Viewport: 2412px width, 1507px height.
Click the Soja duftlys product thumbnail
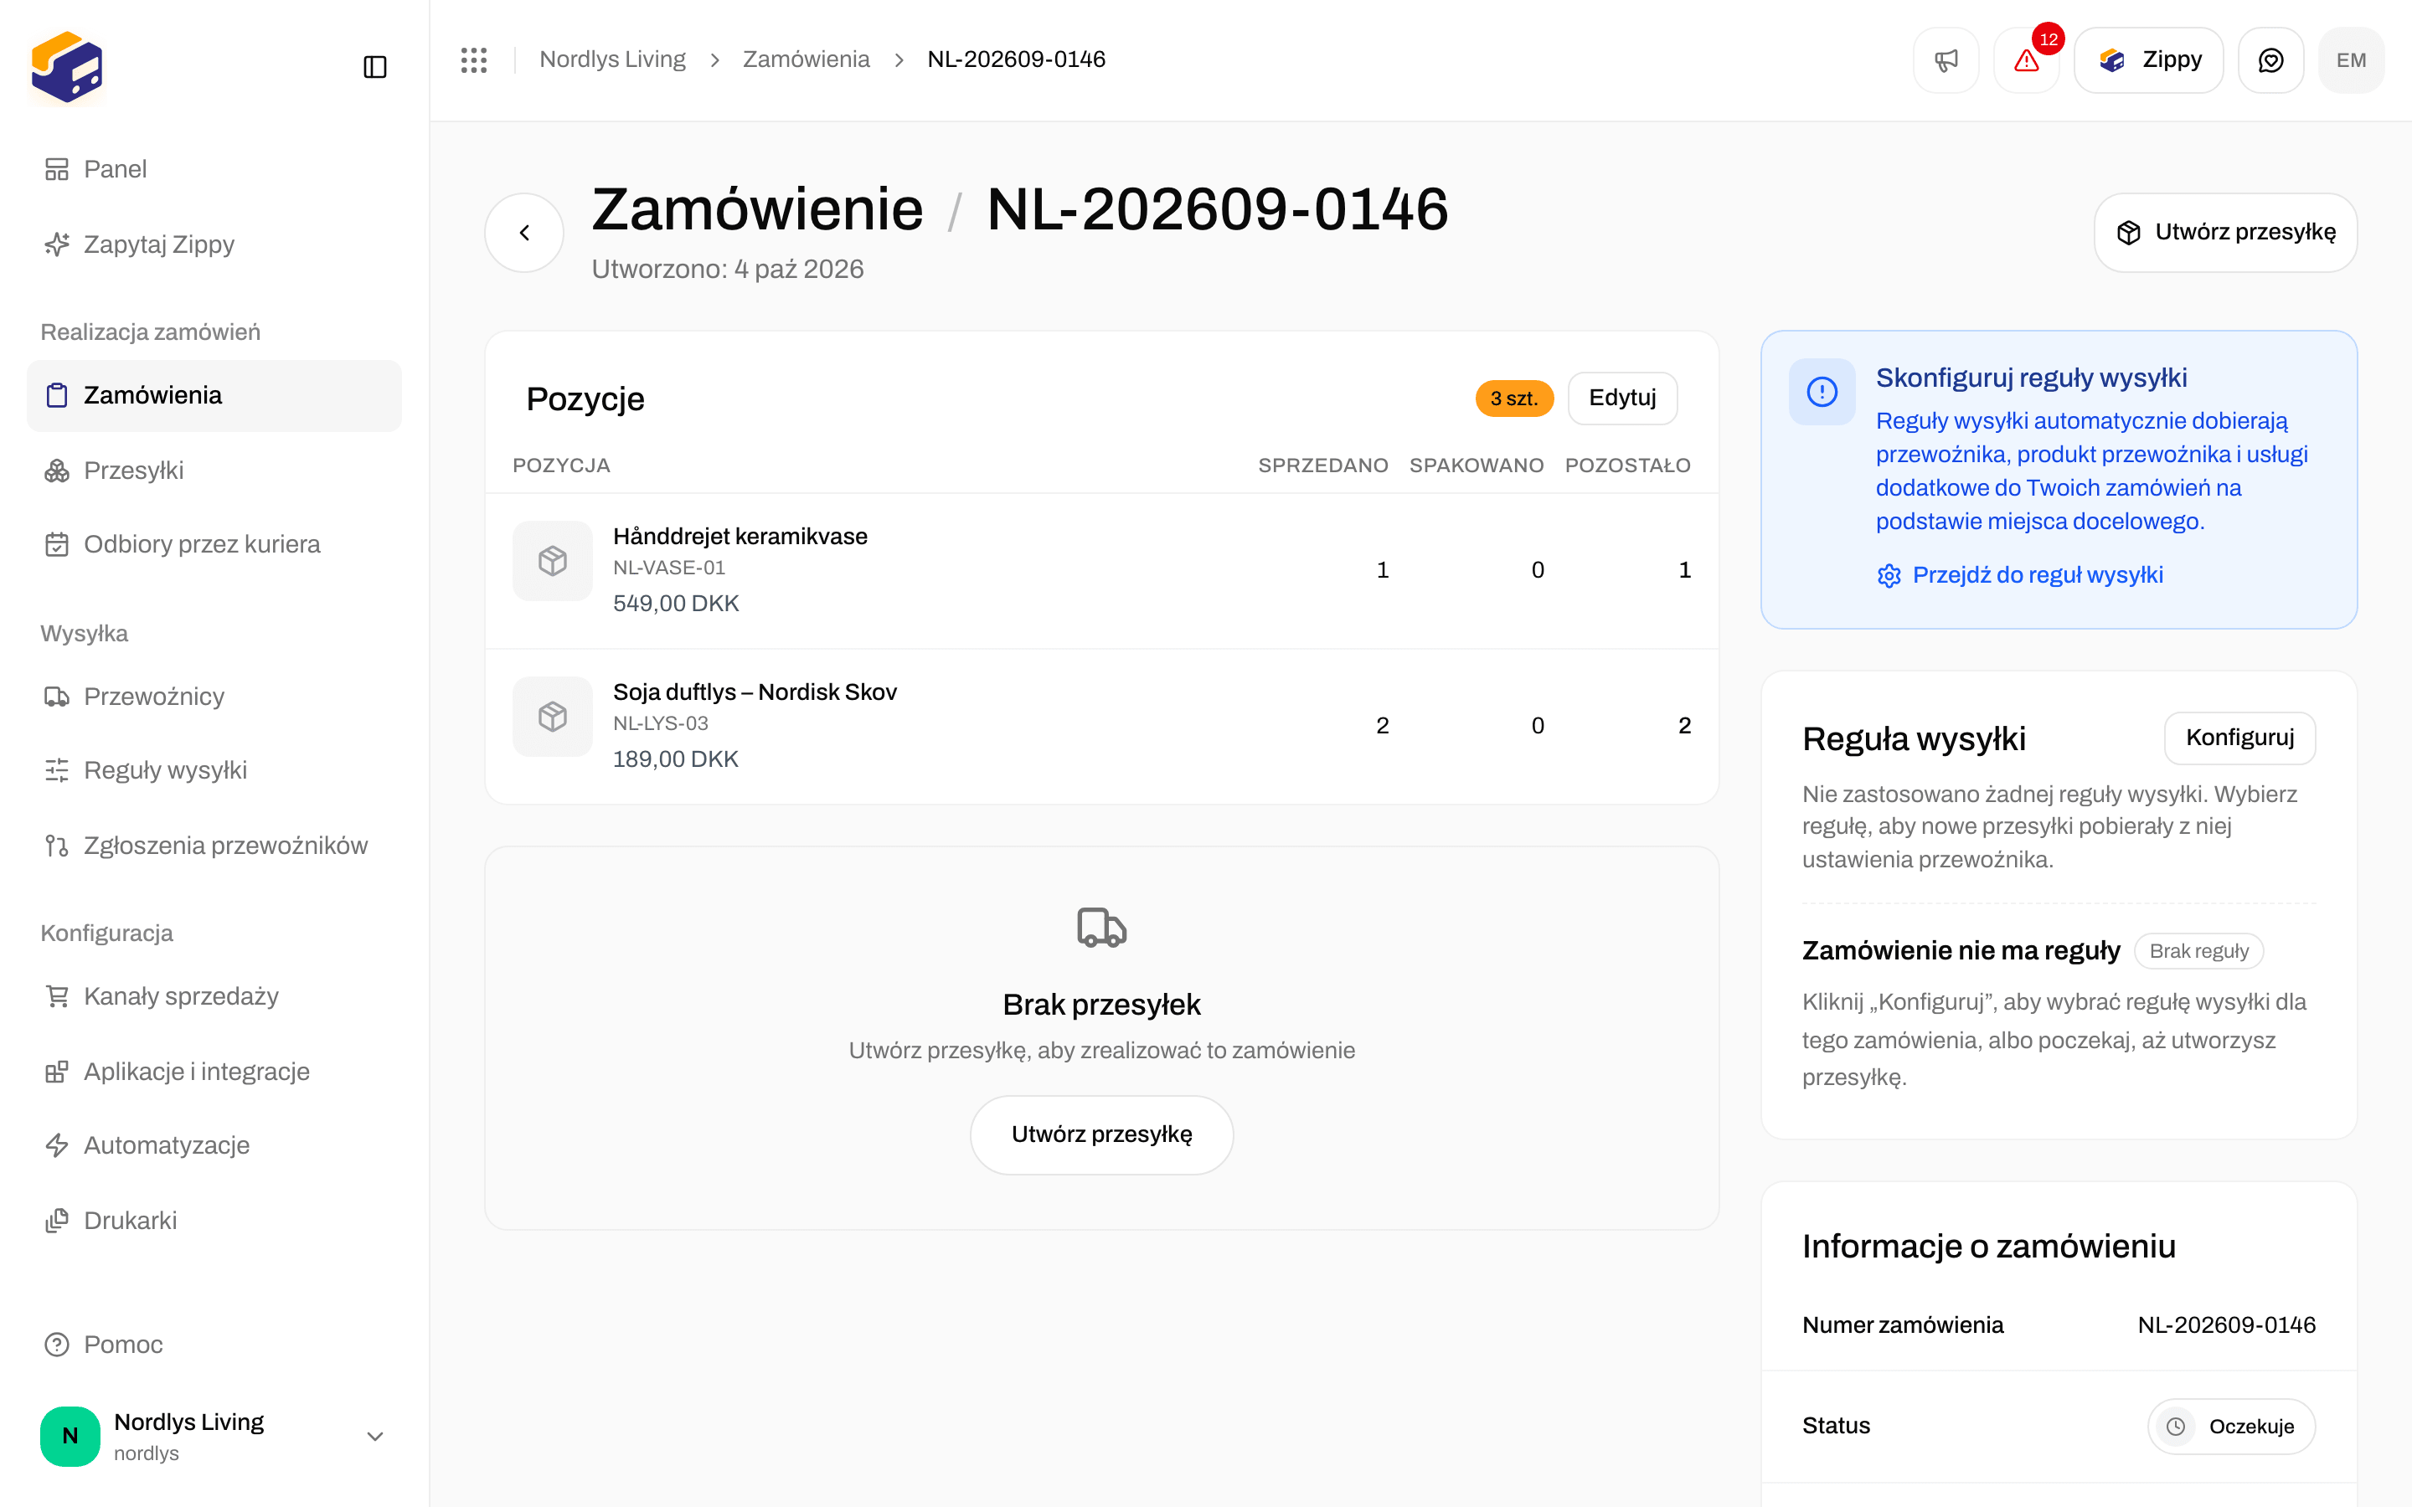coord(552,717)
